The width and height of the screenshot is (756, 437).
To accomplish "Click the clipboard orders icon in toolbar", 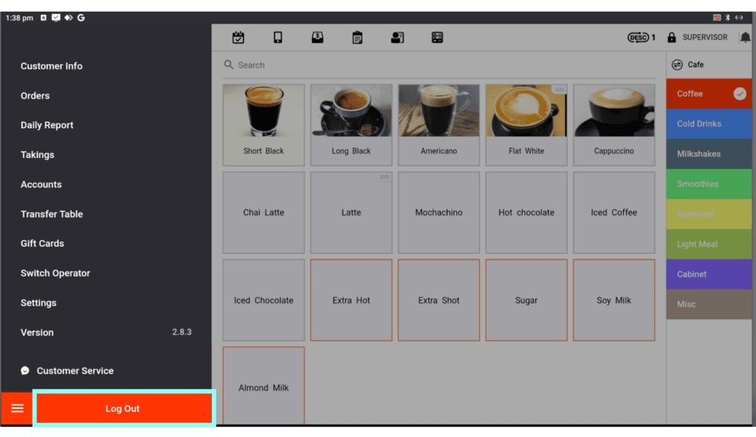I will point(357,38).
